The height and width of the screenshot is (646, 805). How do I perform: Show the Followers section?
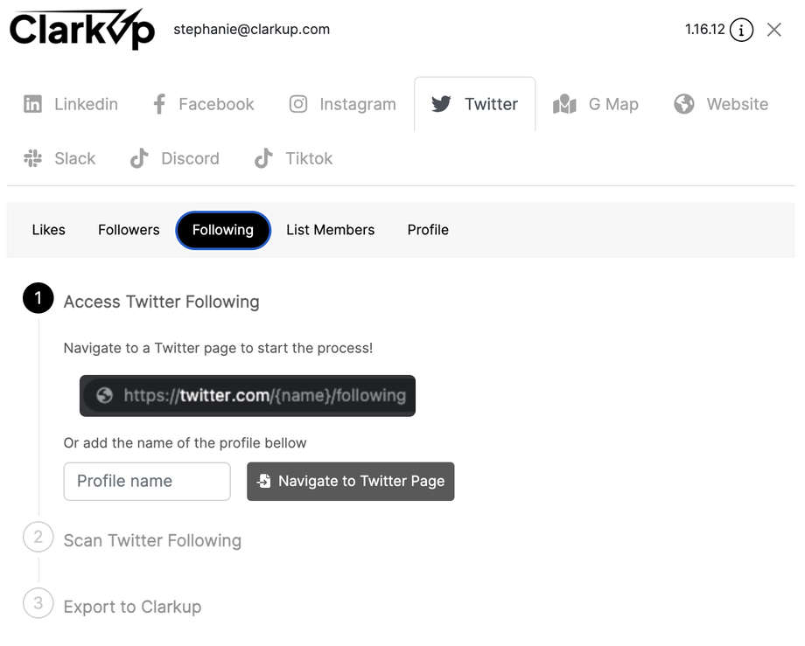click(x=129, y=230)
